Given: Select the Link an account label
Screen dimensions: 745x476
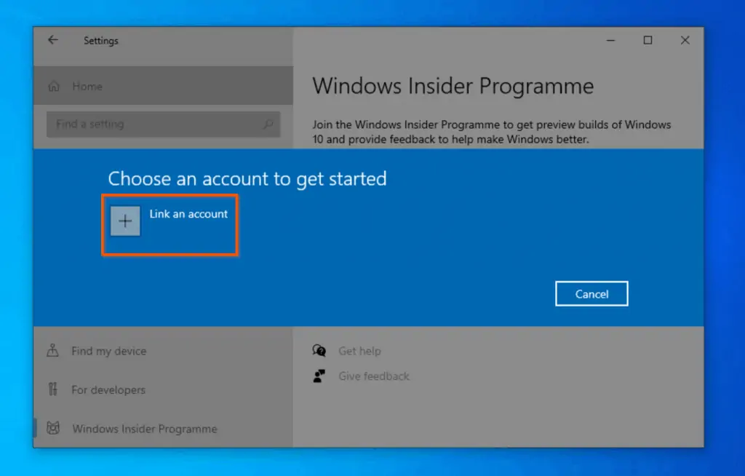Looking at the screenshot, I should click(188, 214).
